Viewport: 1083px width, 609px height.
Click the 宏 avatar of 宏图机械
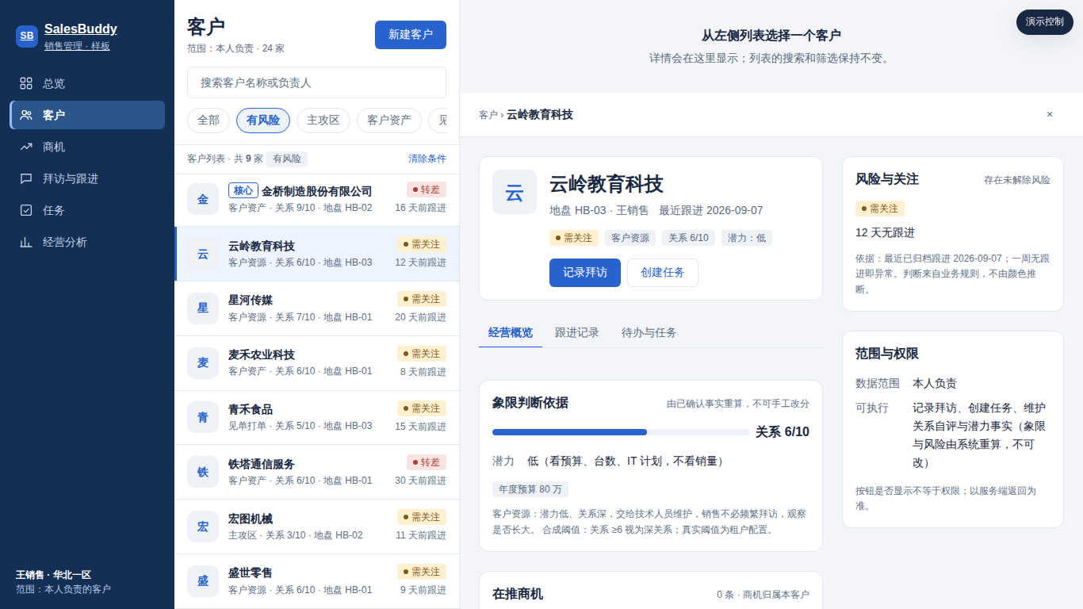[x=203, y=527]
